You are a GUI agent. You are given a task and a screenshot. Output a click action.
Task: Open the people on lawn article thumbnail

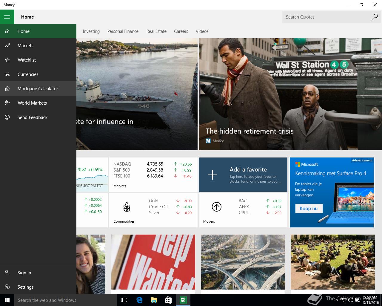tap(333, 262)
